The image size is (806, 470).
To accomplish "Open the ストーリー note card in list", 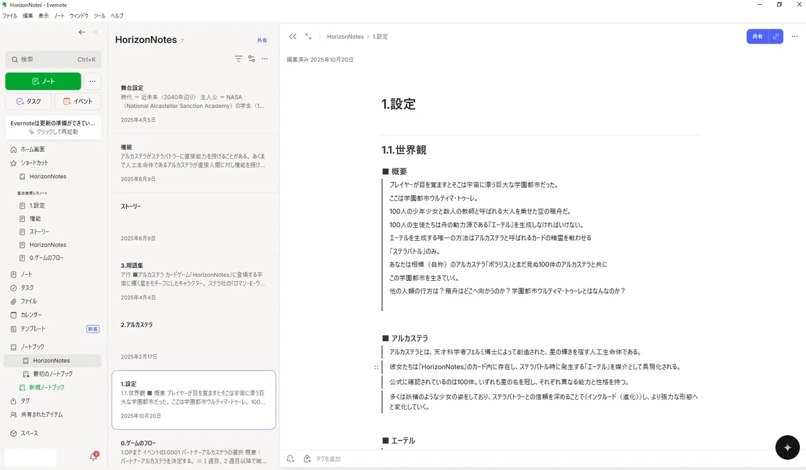I will tap(193, 222).
